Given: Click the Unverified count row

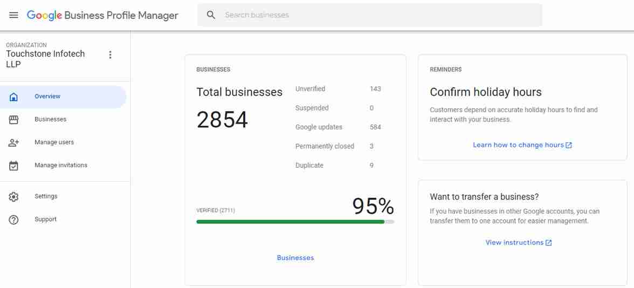Looking at the screenshot, I should [337, 89].
